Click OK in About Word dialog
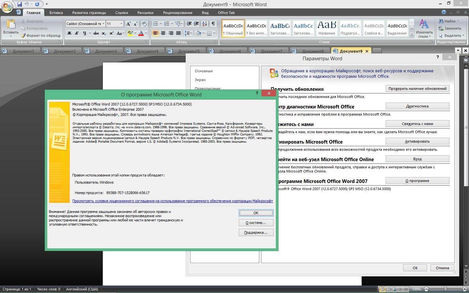Image resolution: width=469 pixels, height=293 pixels. [256, 213]
